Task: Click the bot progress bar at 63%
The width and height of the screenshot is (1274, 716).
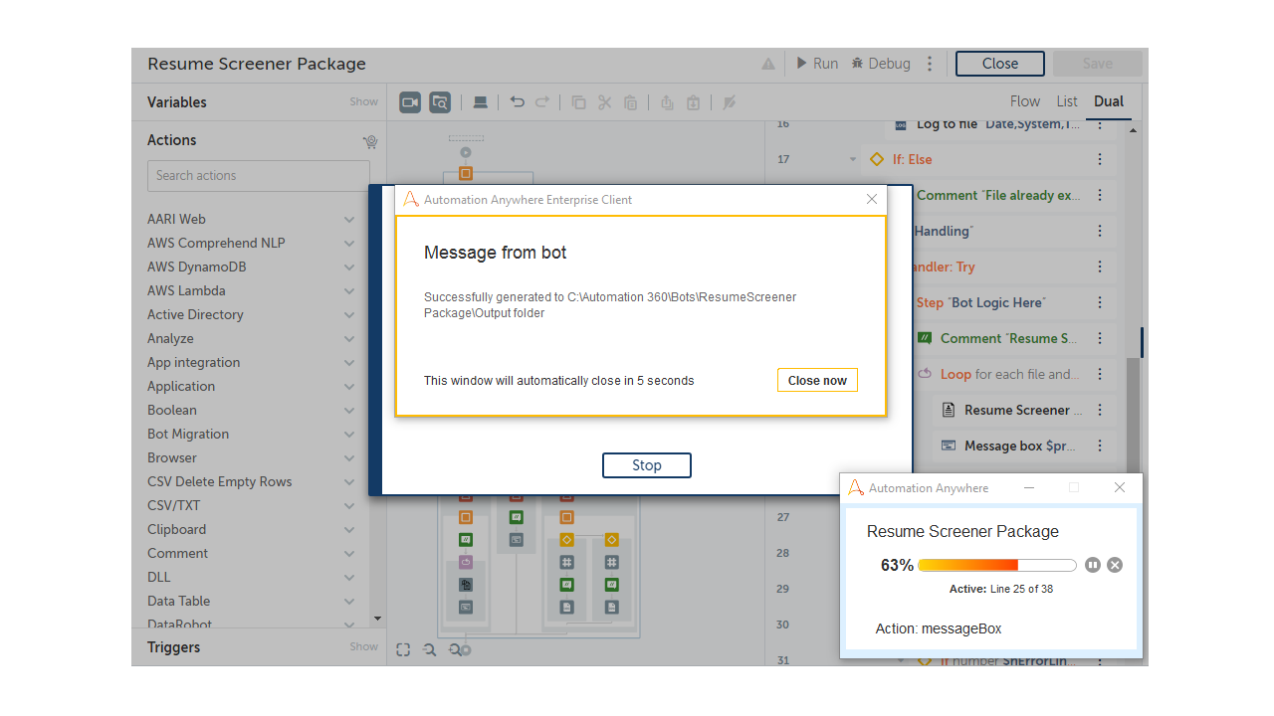Action: [x=997, y=565]
